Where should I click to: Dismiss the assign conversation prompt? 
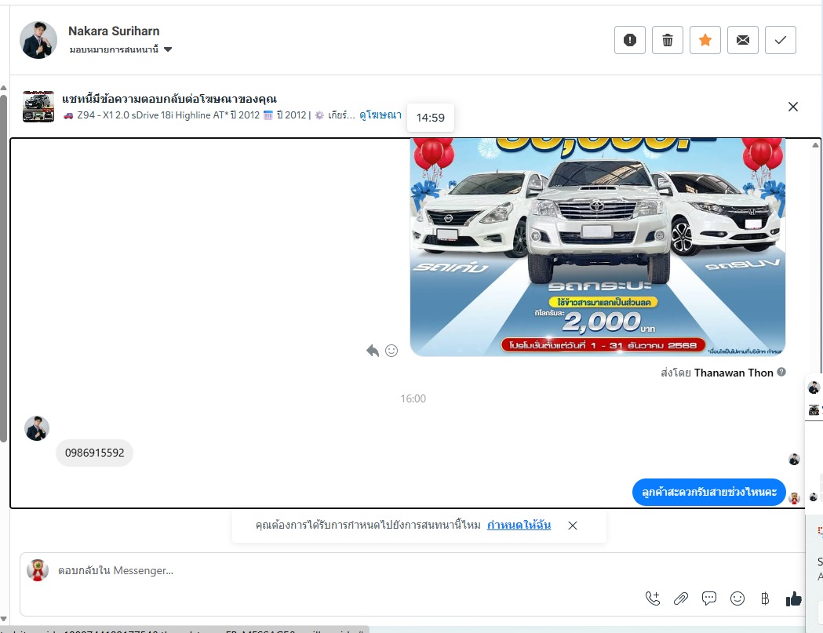pyautogui.click(x=573, y=526)
